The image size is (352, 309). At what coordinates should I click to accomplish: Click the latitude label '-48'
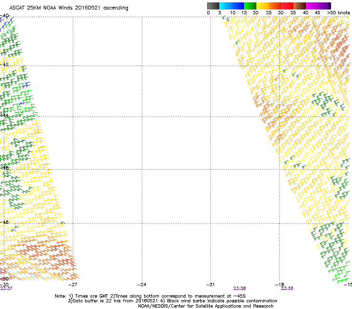click(x=4, y=222)
